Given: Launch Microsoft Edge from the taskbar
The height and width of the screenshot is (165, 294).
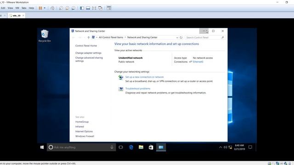Looking at the screenshot, I should 131,147.
